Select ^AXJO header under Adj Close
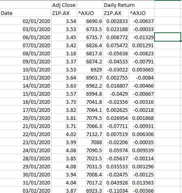Viewport: 182px width, 193px height. coord(90,13)
